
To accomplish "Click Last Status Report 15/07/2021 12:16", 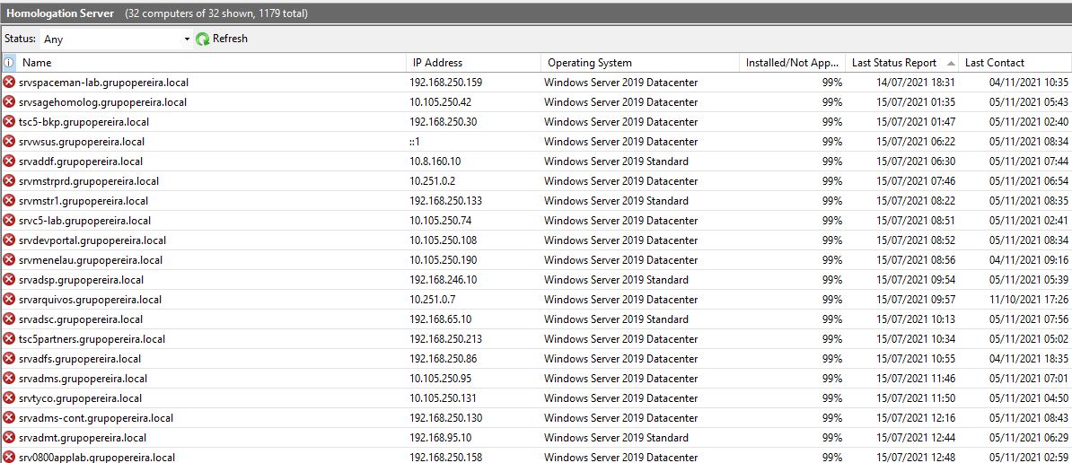I will pos(916,418).
